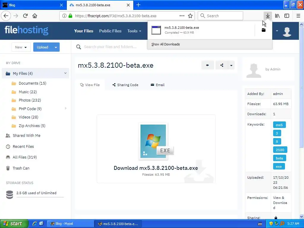Open the View File tab
The height and width of the screenshot is (228, 304).
pos(90,85)
